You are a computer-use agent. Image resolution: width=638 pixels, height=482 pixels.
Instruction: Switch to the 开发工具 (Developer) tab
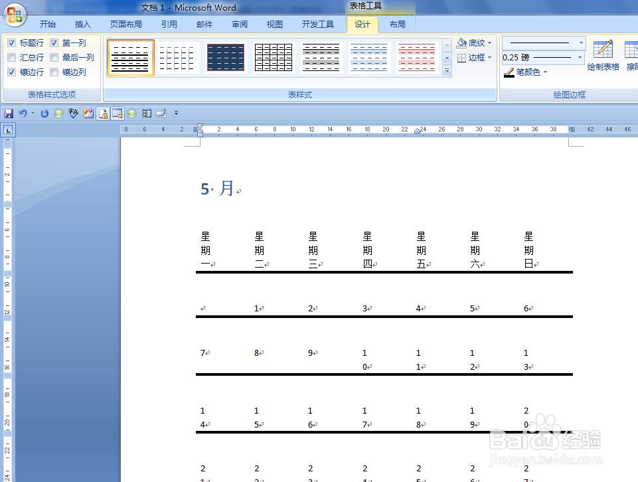point(318,25)
